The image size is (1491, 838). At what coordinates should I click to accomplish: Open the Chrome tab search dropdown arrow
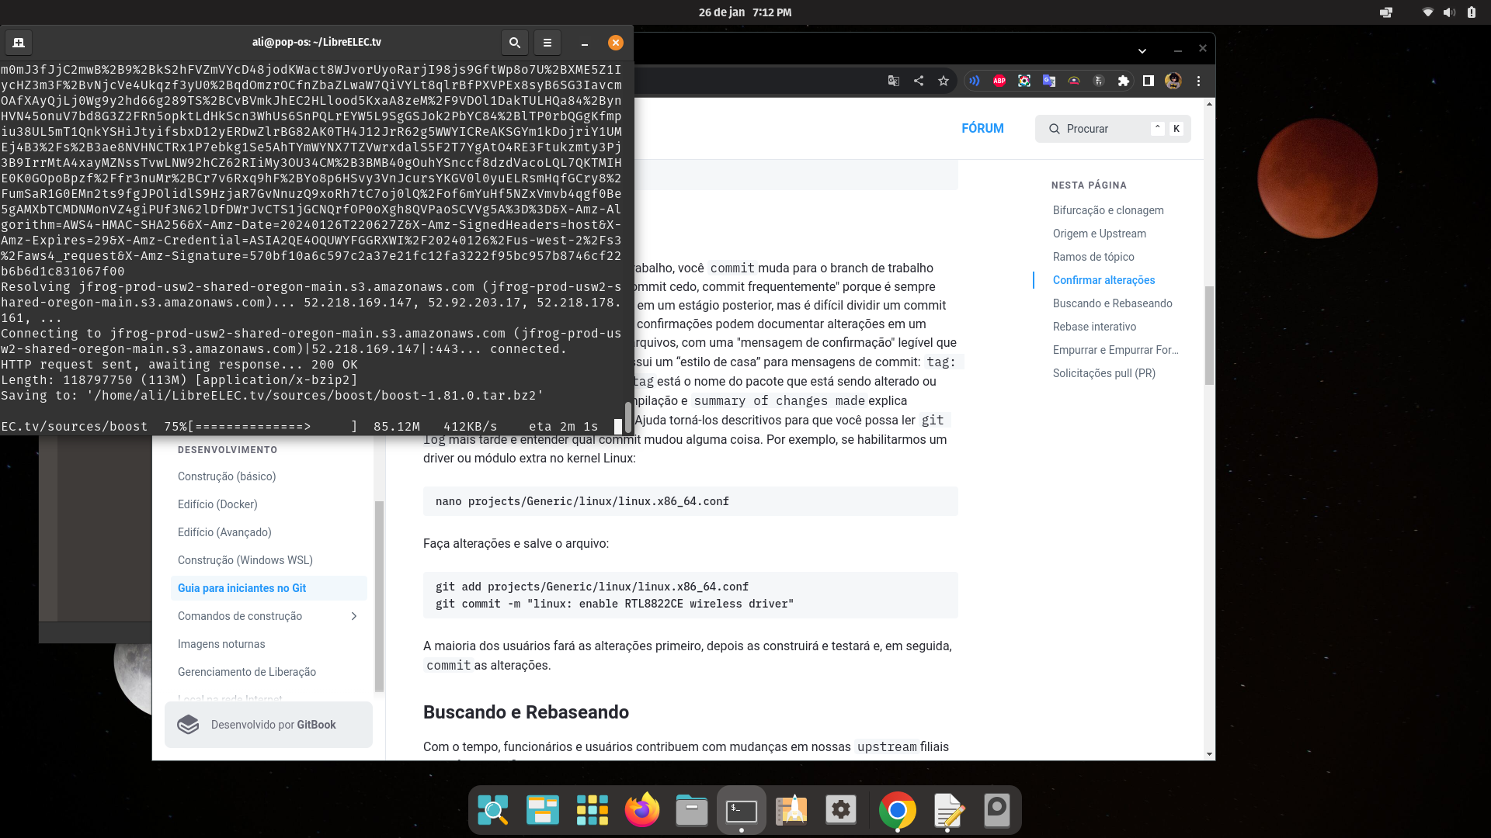(1142, 50)
